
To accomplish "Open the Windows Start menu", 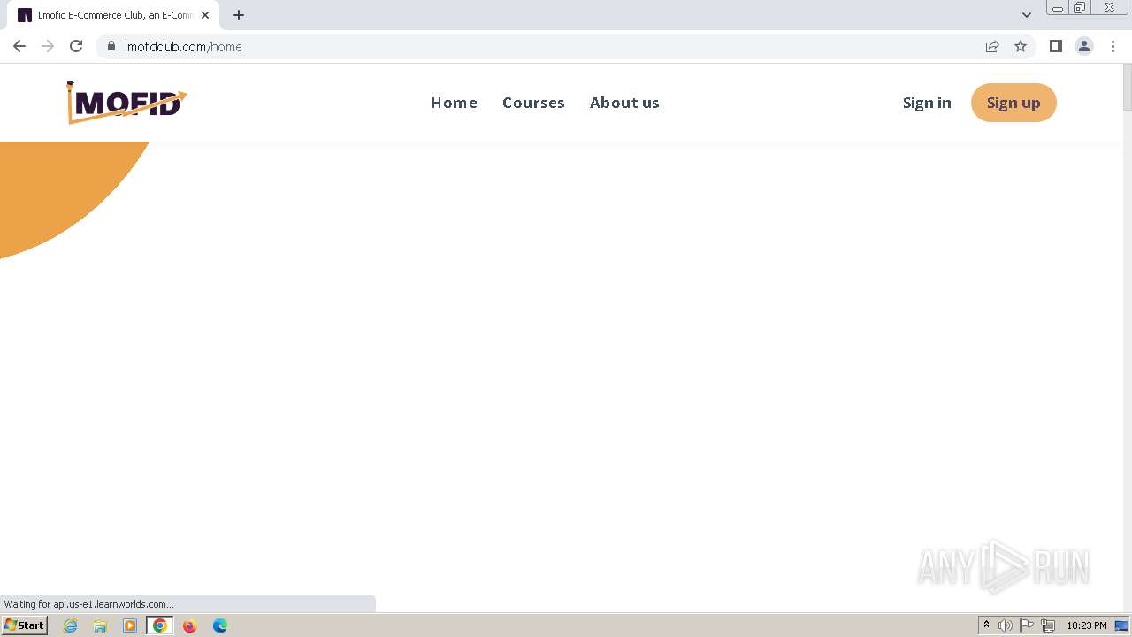I will 25,625.
